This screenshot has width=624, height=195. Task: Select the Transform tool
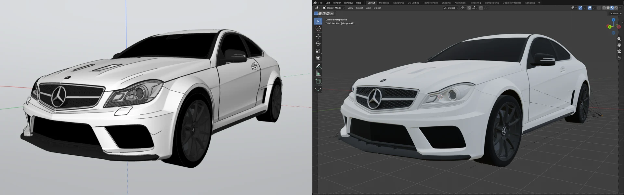[318, 58]
